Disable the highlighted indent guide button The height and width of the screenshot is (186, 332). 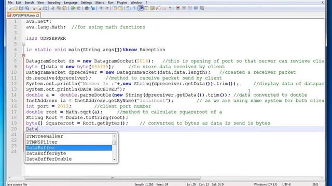[141, 8]
